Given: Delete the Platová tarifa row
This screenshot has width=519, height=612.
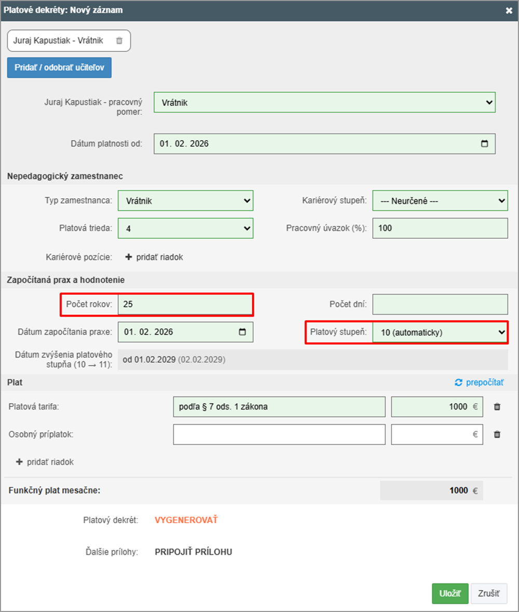Looking at the screenshot, I should (x=497, y=407).
